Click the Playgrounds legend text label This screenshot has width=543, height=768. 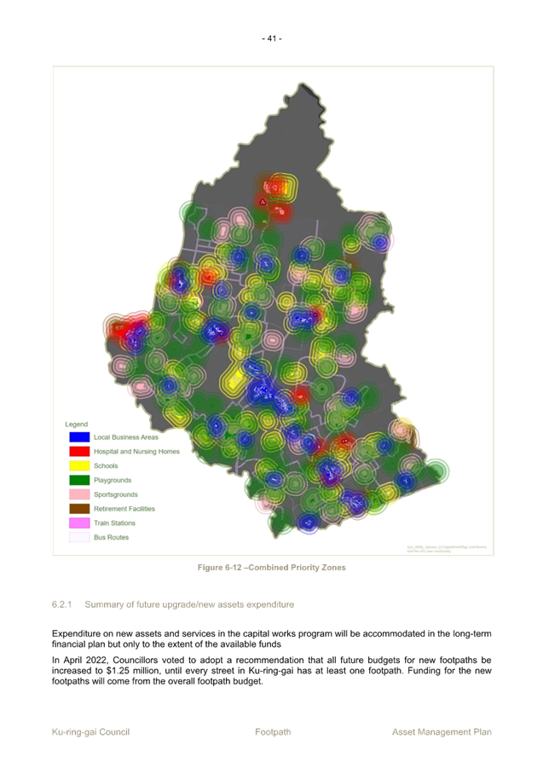pos(113,481)
